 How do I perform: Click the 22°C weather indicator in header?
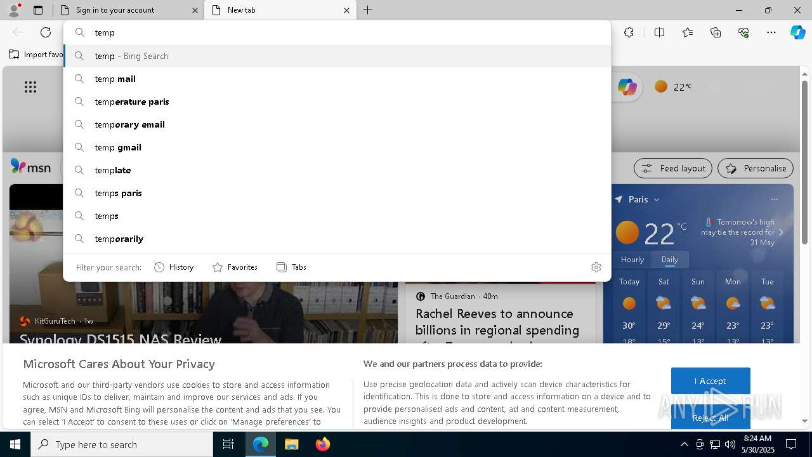click(x=673, y=87)
